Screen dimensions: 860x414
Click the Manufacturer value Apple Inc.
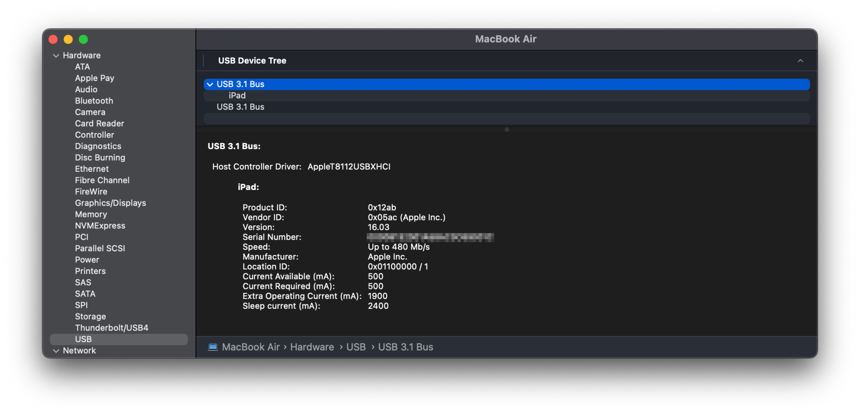387,257
